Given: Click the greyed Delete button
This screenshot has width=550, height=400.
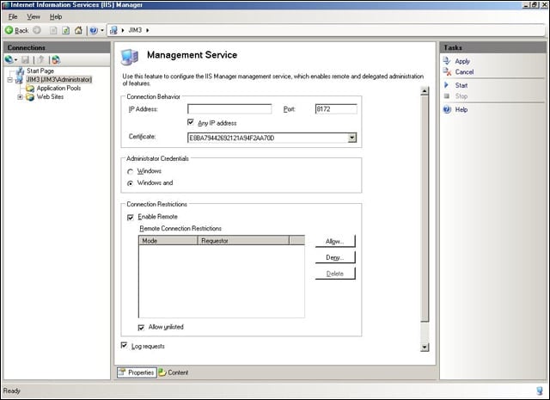Looking at the screenshot, I should [335, 274].
